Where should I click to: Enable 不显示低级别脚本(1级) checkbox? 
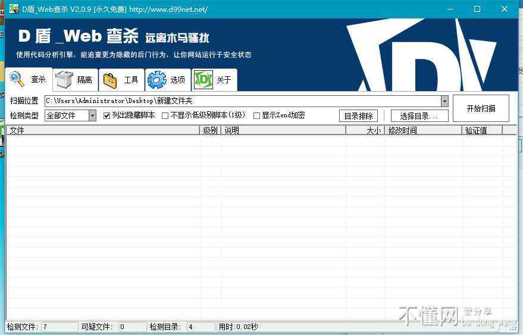(165, 115)
